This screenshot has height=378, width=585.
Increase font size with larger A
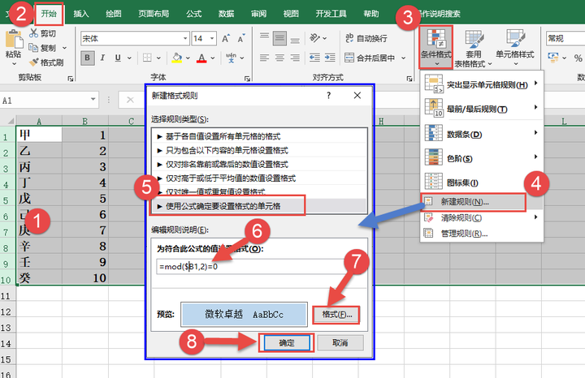click(226, 38)
